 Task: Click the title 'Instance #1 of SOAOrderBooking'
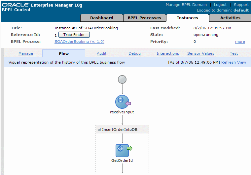[x=86, y=28]
